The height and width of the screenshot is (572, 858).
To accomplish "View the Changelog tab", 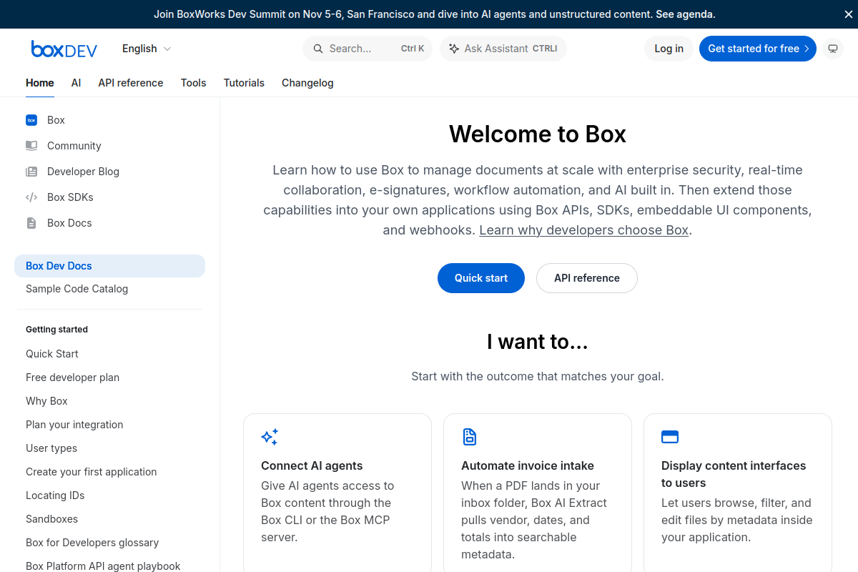I will pos(307,83).
